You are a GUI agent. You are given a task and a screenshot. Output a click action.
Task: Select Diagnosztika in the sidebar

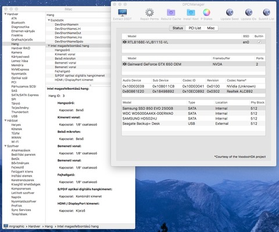pos(20,27)
